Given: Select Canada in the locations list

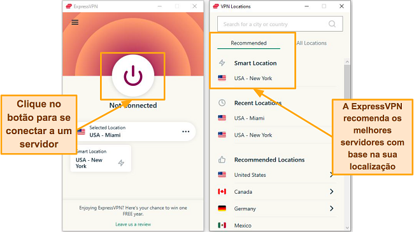Looking at the screenshot, I should 243,192.
